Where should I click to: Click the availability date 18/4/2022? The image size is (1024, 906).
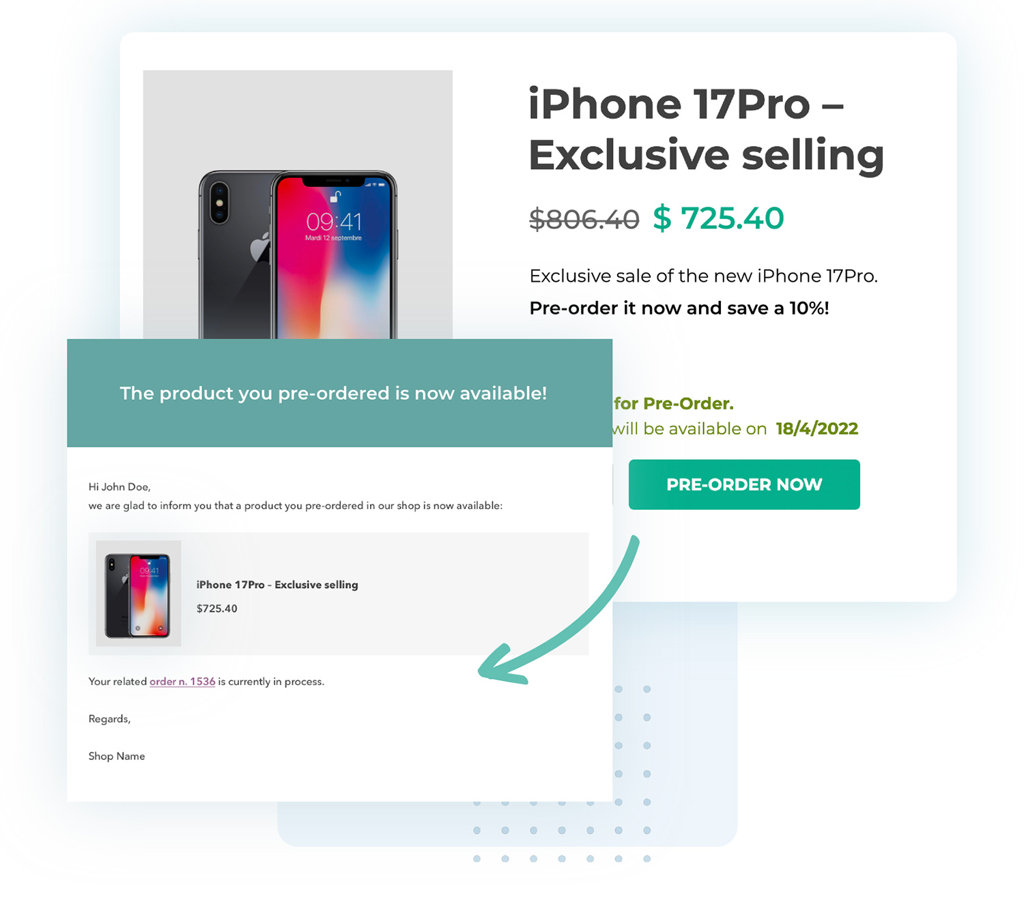click(817, 428)
